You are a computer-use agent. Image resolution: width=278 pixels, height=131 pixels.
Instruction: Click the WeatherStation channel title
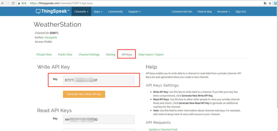[58, 24]
